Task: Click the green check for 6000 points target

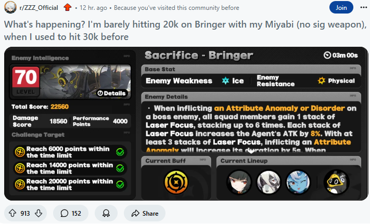Action: pyautogui.click(x=120, y=152)
